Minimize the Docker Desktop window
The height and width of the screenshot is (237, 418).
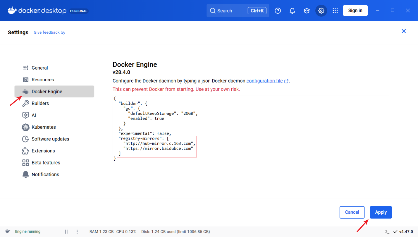(378, 11)
